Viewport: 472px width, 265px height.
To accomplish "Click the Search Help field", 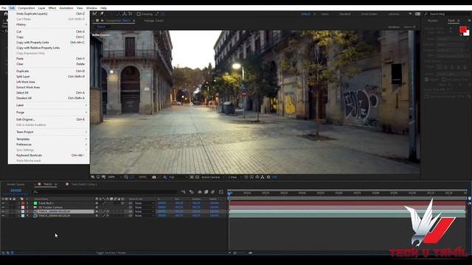I will click(x=446, y=14).
